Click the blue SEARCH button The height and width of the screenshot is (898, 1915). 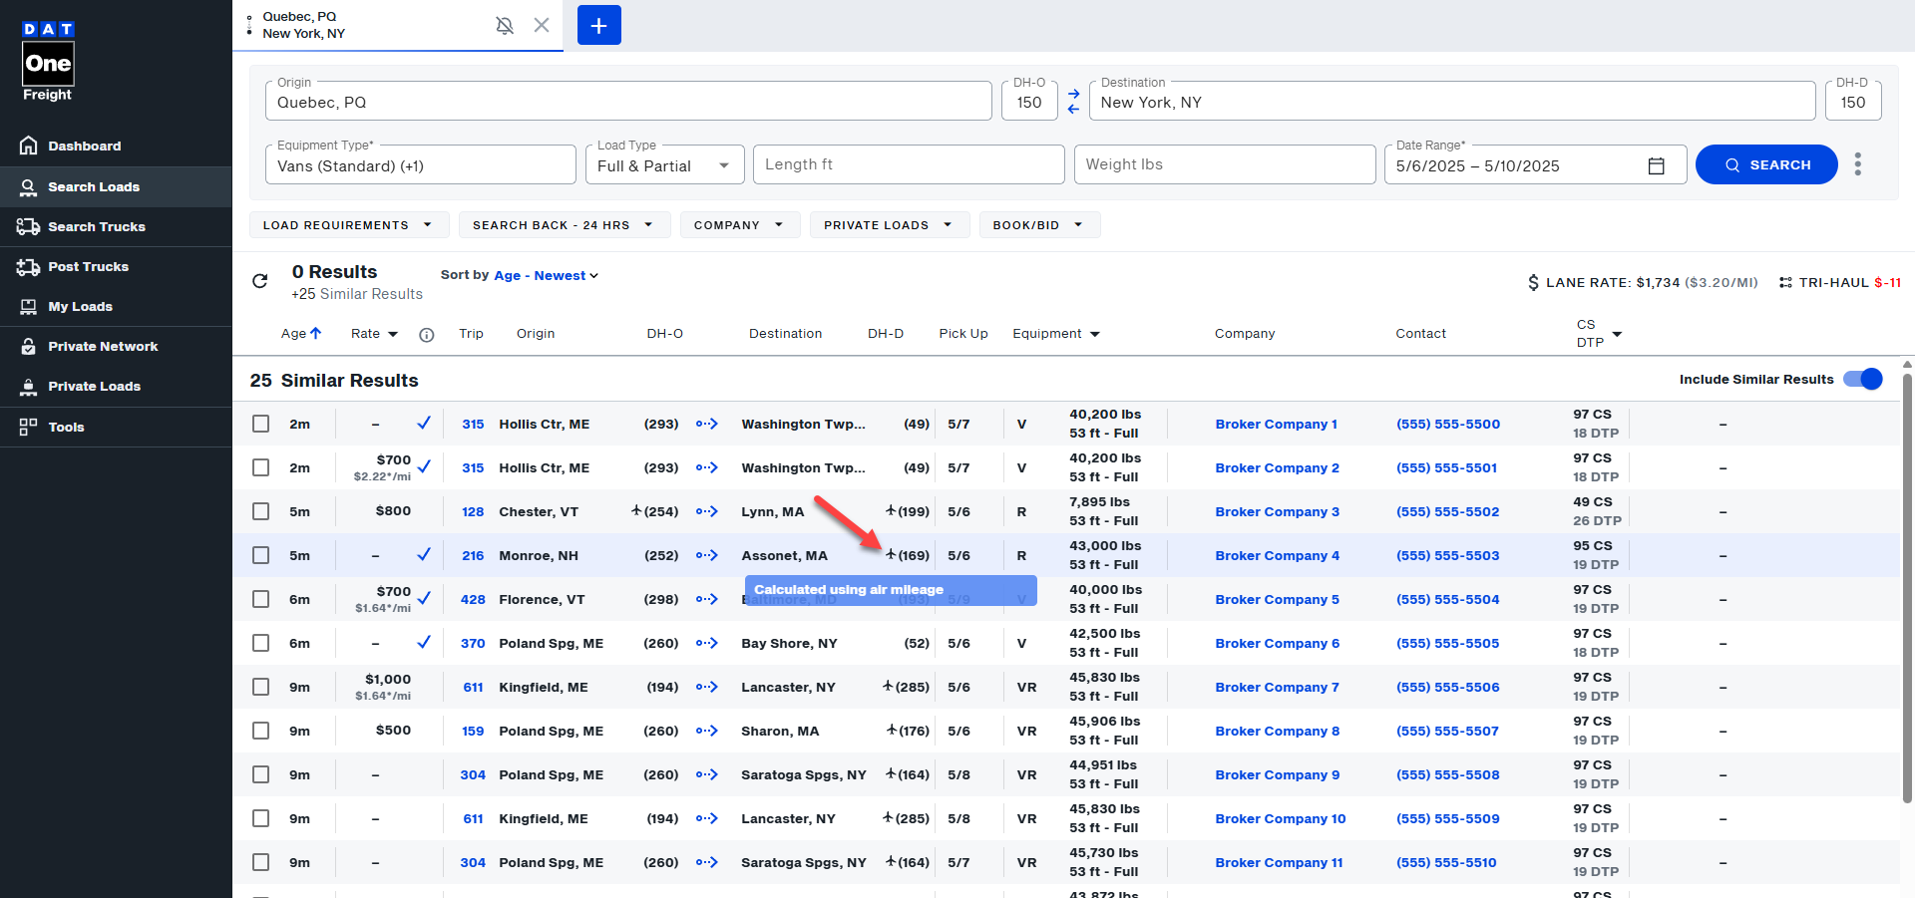[1766, 164]
